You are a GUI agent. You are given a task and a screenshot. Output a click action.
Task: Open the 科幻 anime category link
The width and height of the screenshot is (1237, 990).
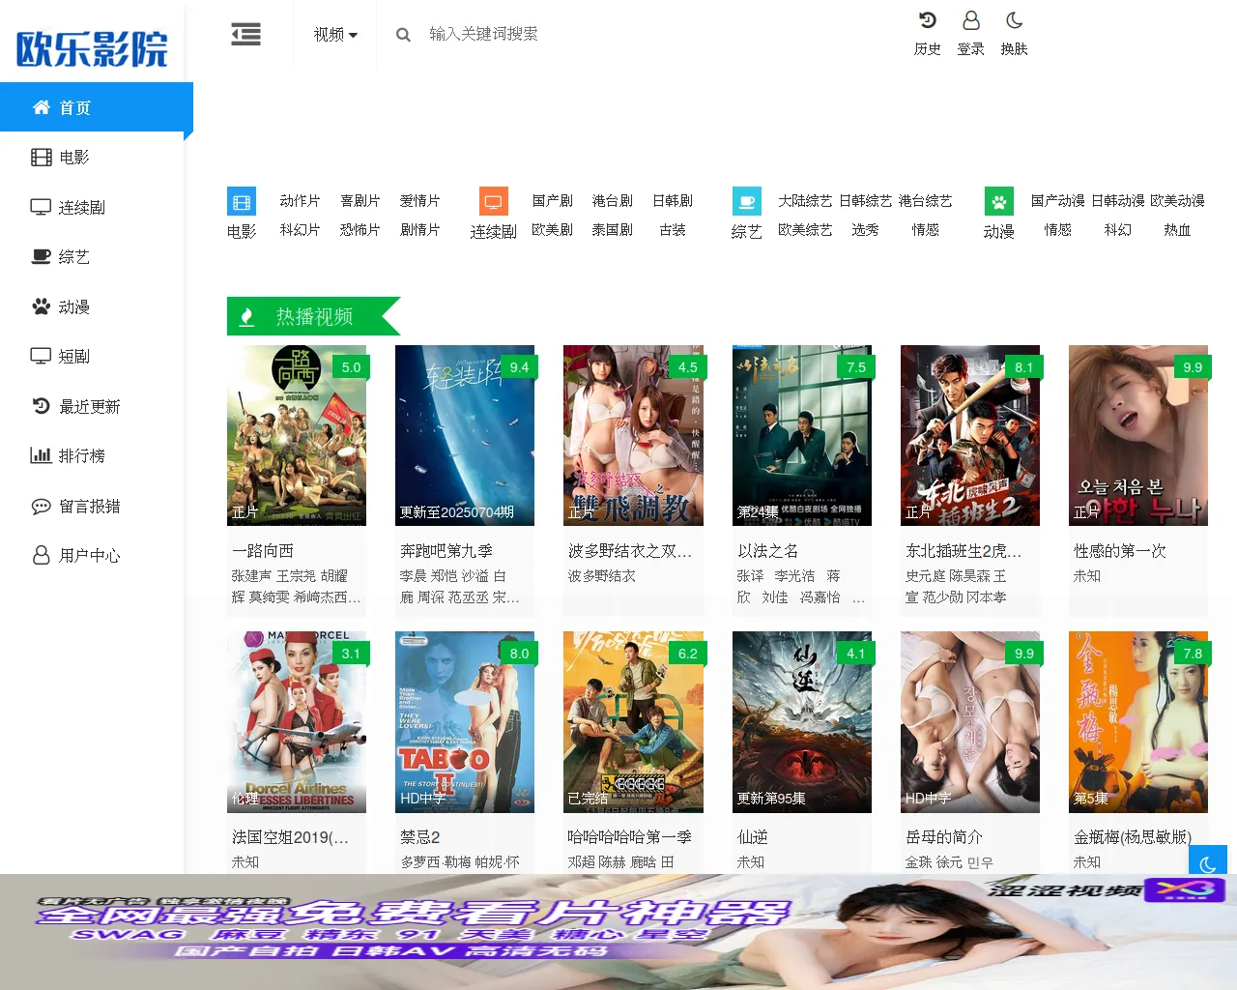click(1118, 230)
